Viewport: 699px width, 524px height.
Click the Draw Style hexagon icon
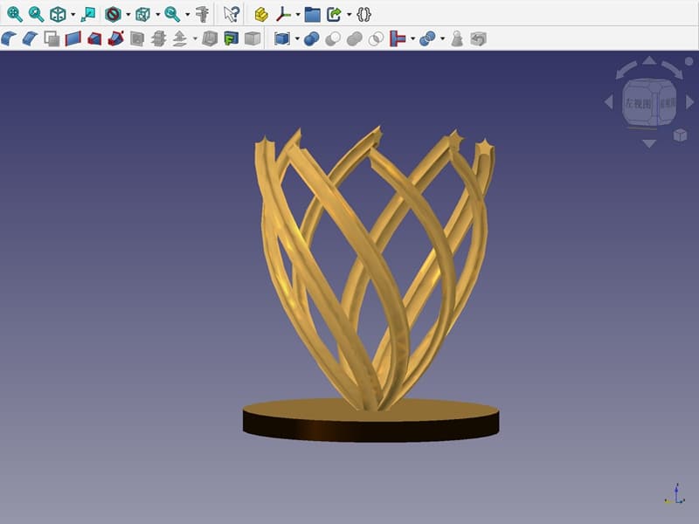pyautogui.click(x=113, y=14)
